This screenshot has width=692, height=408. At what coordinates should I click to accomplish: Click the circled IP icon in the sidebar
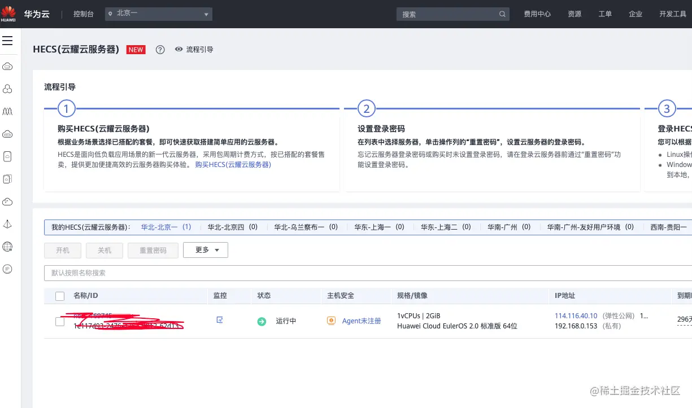[8, 269]
